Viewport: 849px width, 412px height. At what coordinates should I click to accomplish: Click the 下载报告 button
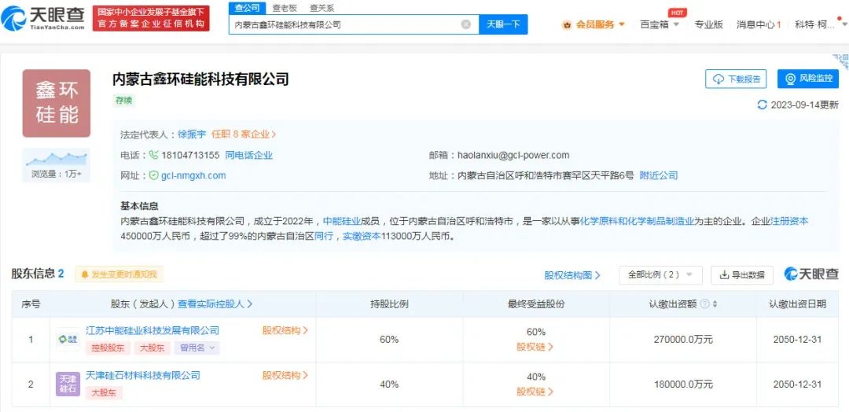pyautogui.click(x=736, y=79)
